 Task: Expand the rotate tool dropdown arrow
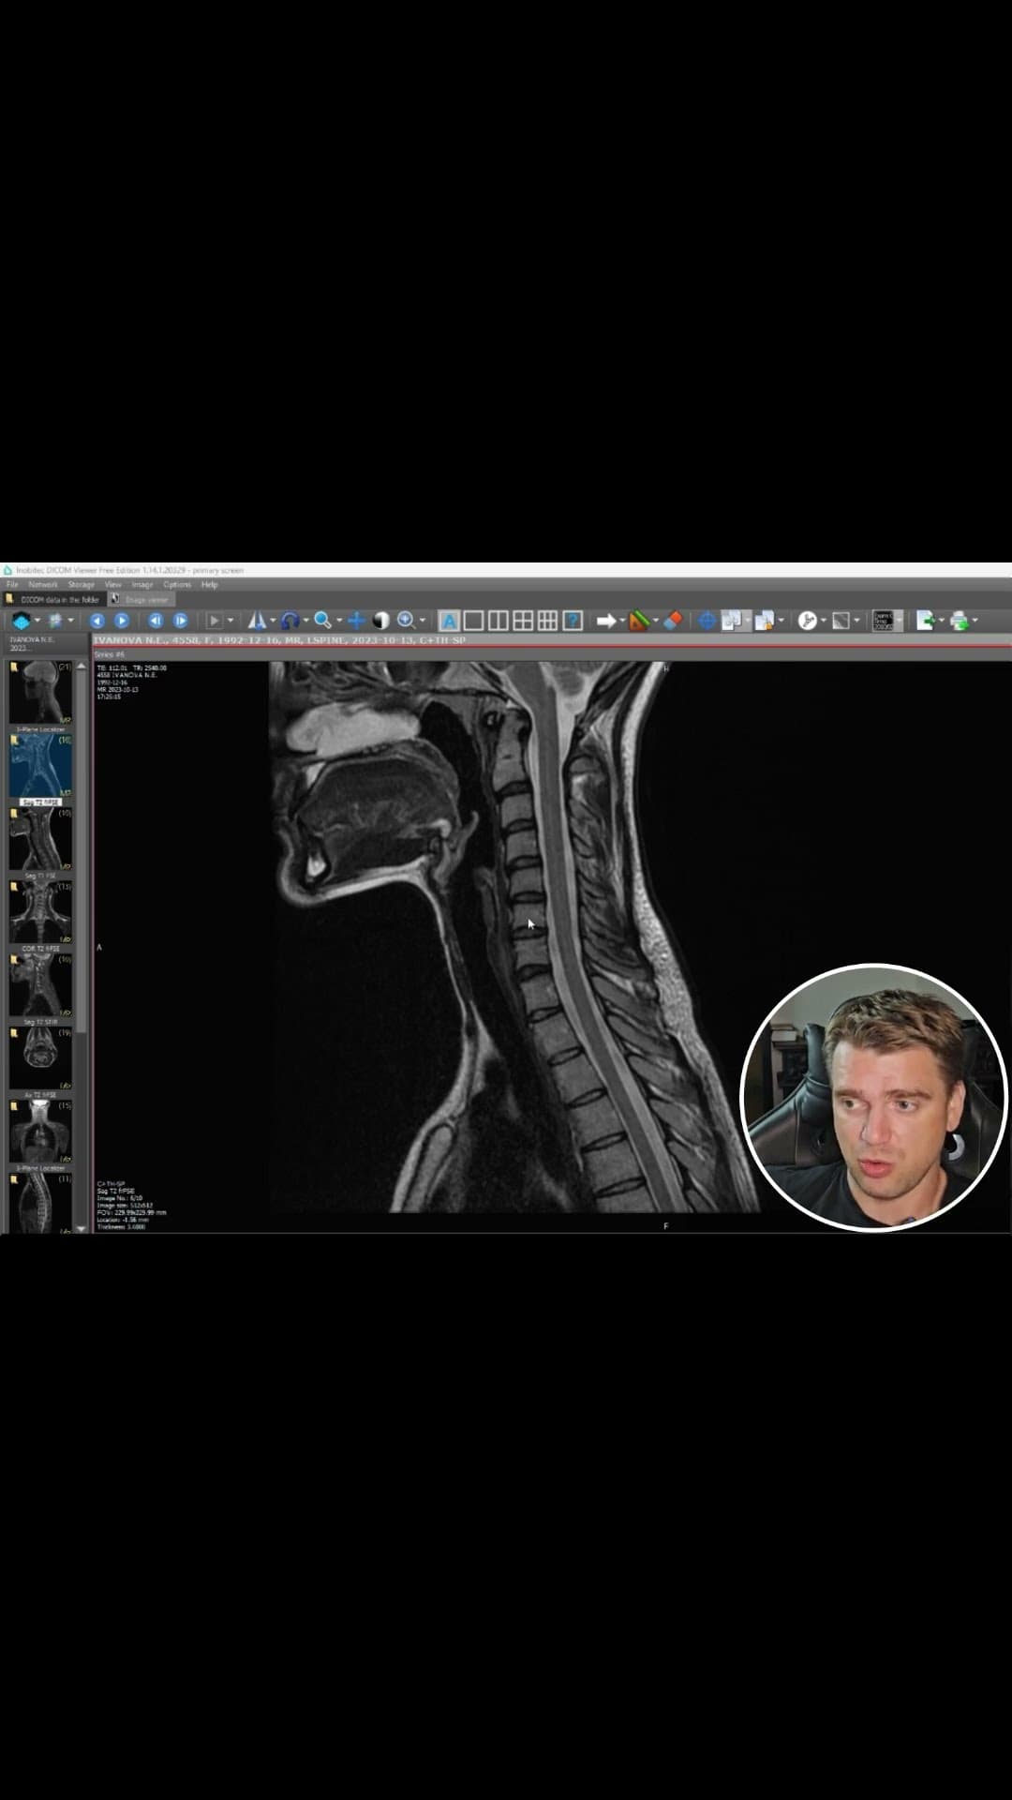coord(305,621)
